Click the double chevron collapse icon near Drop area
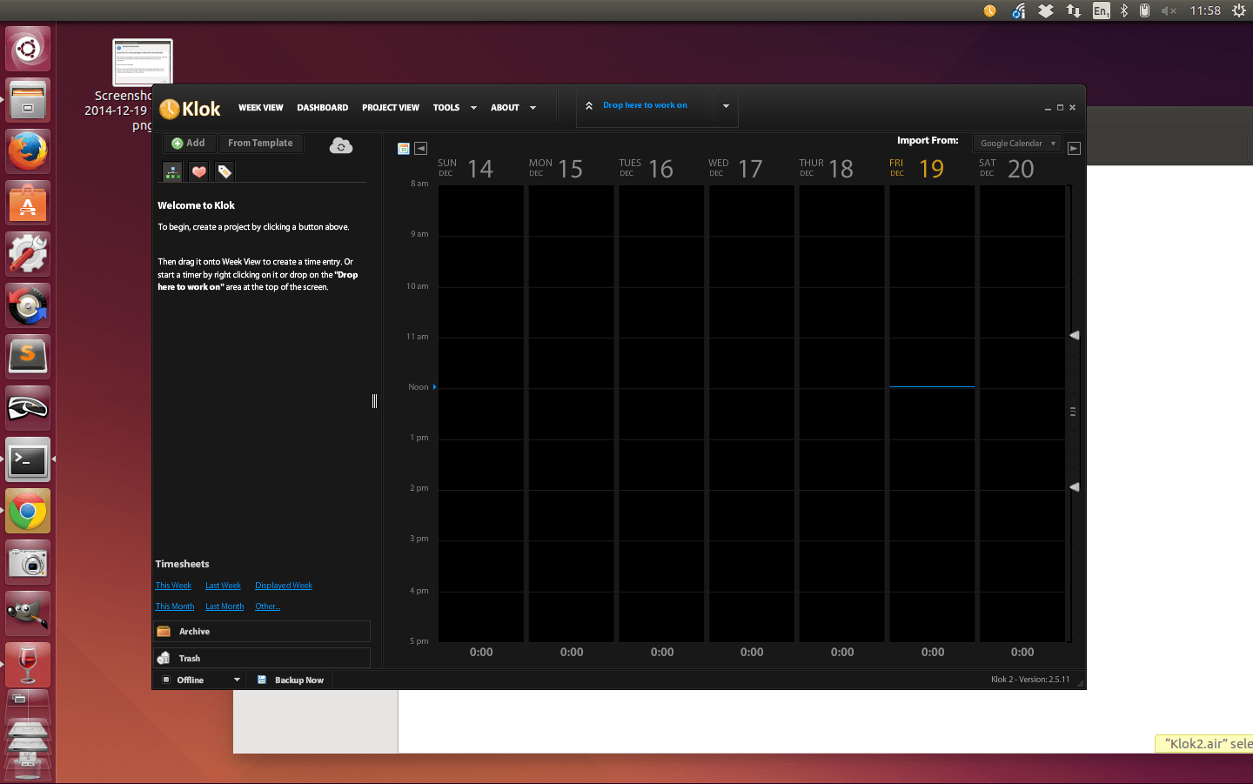The width and height of the screenshot is (1253, 784). pyautogui.click(x=589, y=105)
